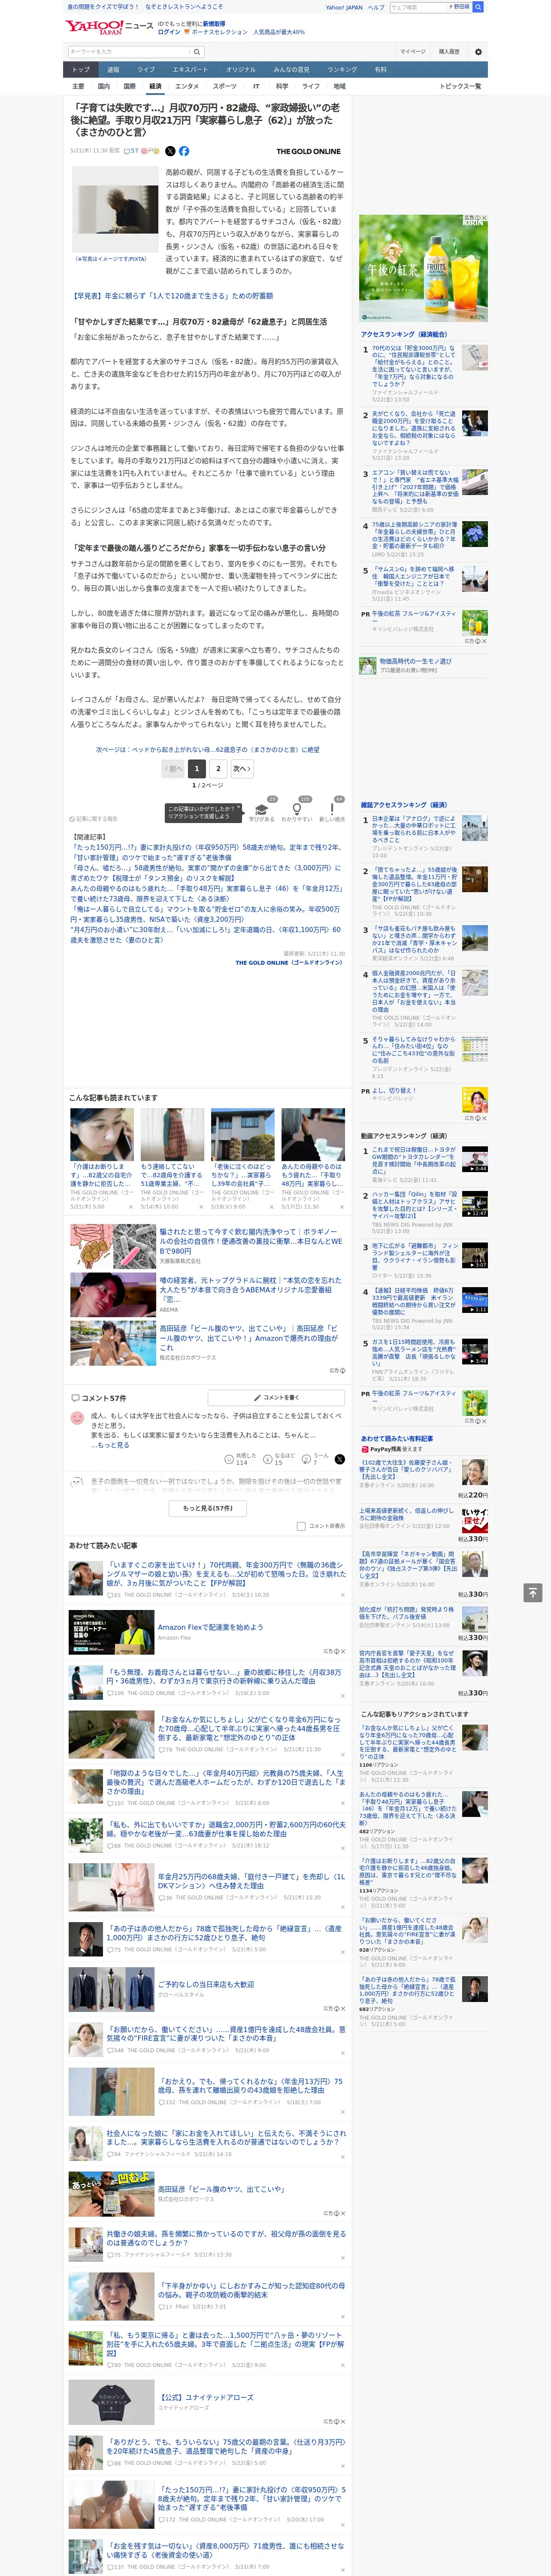
Task: Open the settings gear in the header
Action: 478,52
